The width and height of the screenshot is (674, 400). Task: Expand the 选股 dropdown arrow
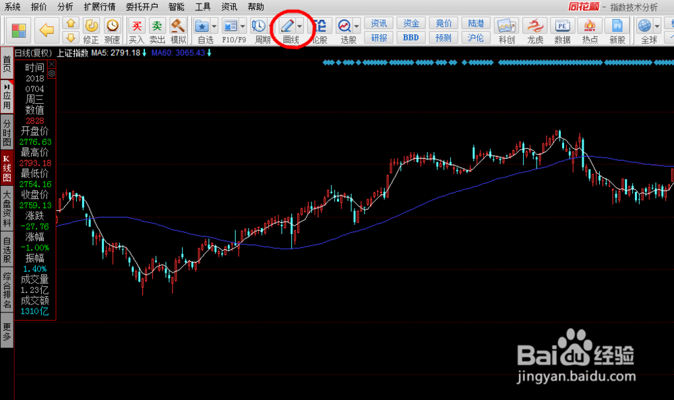pos(357,26)
